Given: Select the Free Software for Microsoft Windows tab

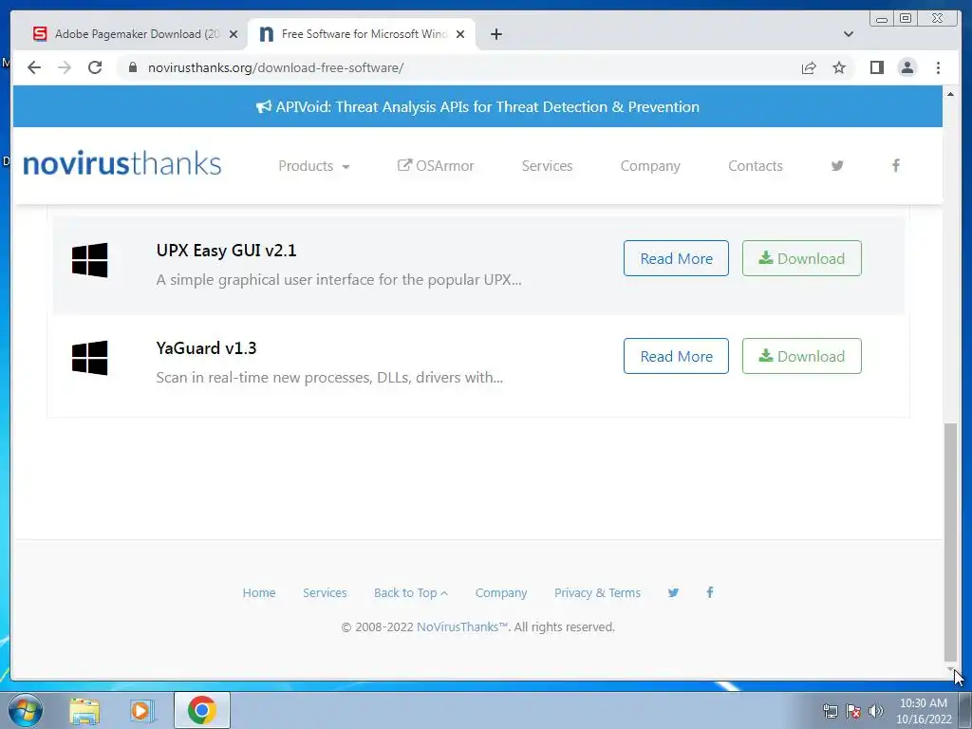Looking at the screenshot, I should coord(362,34).
